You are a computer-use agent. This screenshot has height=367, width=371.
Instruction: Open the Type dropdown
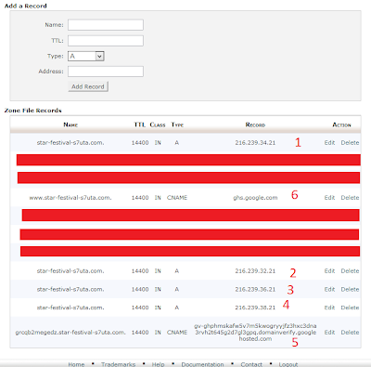[86, 56]
